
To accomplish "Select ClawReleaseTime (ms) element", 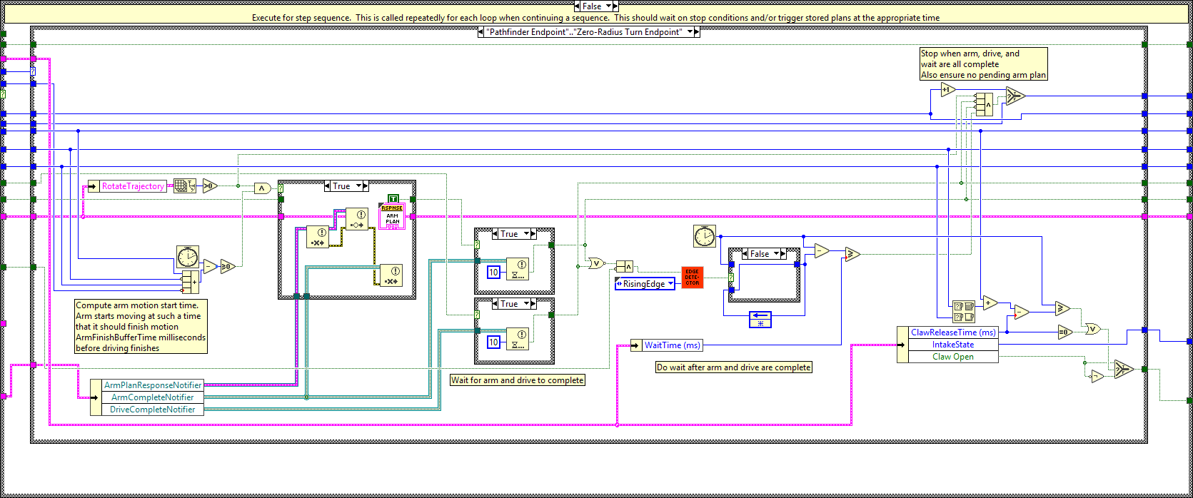I will [953, 332].
